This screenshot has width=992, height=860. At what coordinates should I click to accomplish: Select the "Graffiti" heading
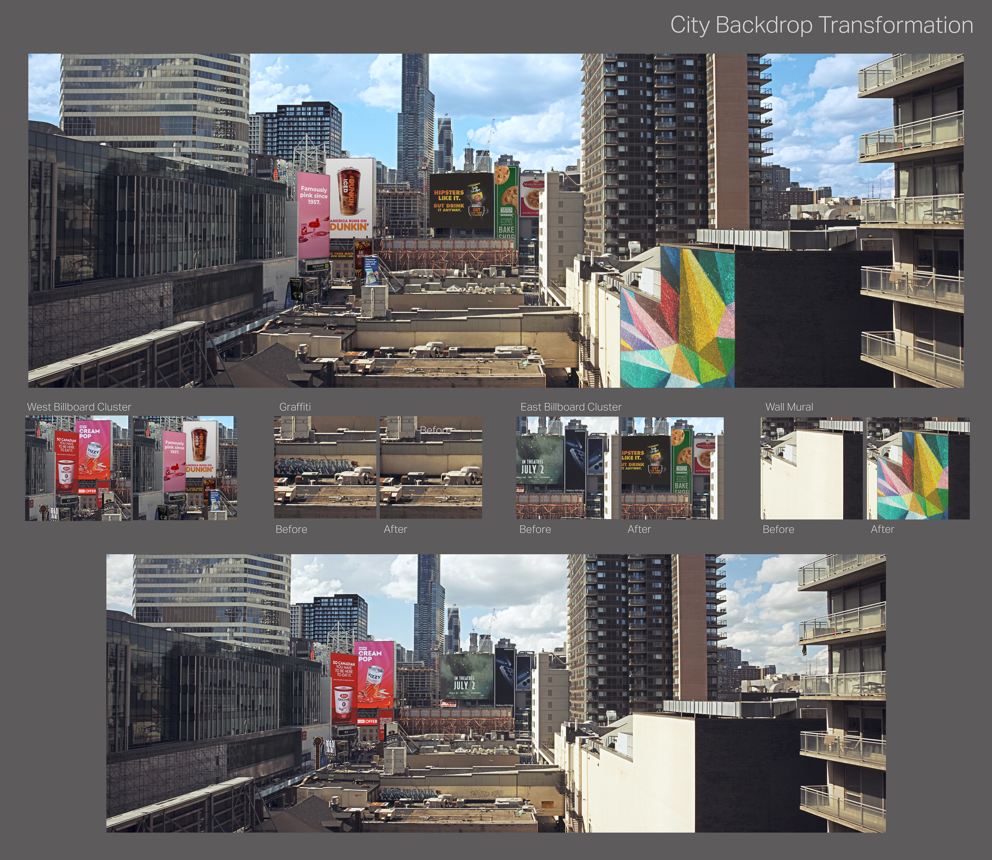pos(295,407)
